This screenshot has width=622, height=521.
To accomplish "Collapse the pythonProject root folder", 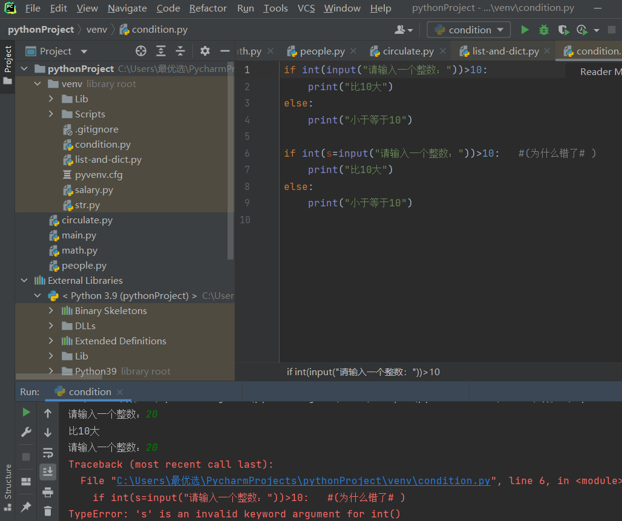I will [25, 68].
